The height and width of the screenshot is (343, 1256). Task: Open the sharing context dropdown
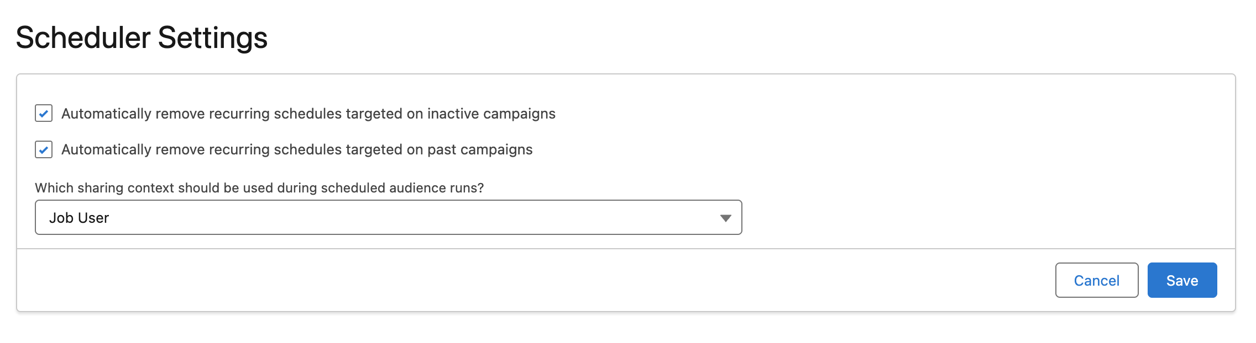(x=388, y=217)
